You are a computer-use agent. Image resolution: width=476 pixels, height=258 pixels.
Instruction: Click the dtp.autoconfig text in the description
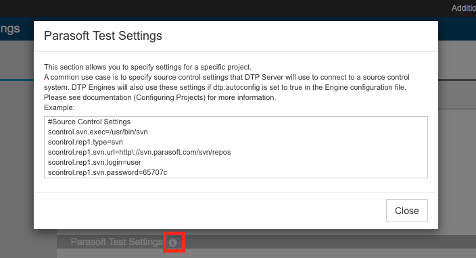[237, 87]
